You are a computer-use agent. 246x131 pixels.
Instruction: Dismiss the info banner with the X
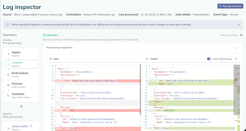(239, 25)
